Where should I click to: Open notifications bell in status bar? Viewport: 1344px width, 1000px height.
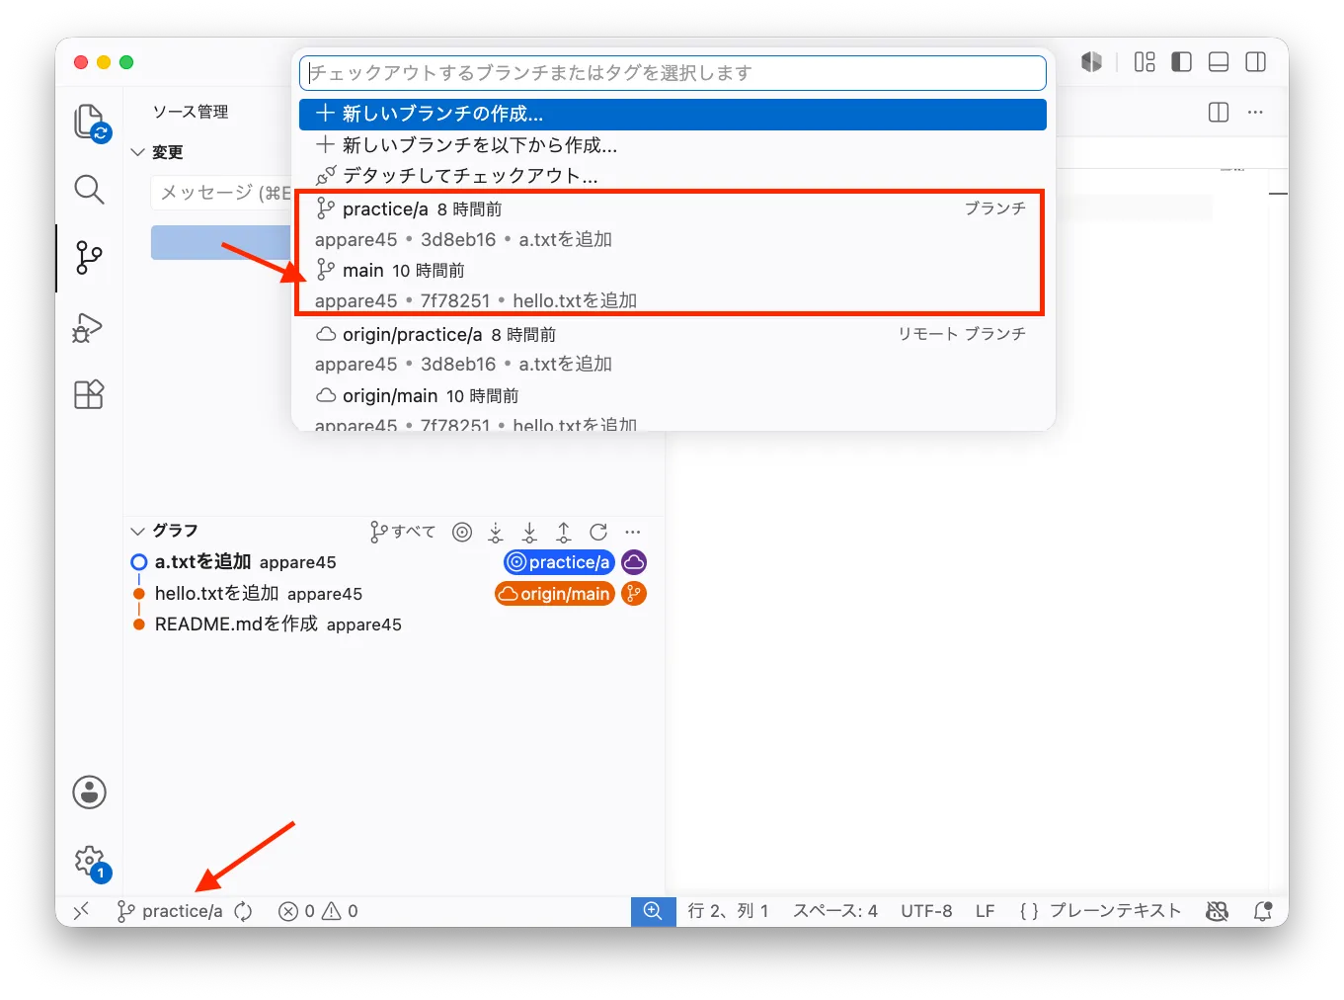[1263, 911]
